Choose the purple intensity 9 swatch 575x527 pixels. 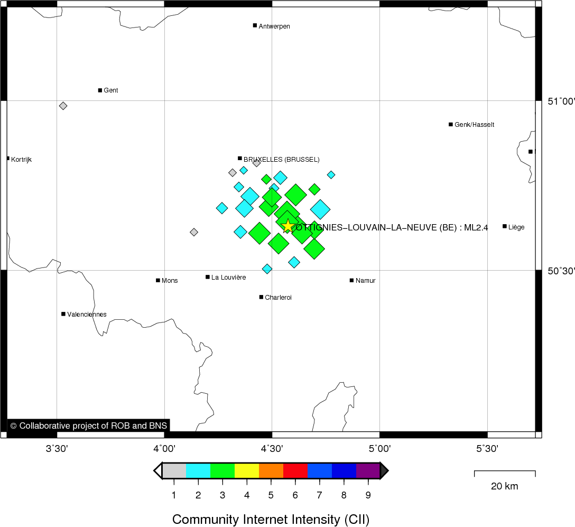tap(368, 470)
